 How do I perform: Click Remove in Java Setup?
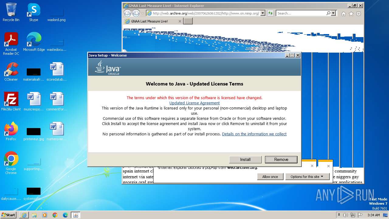[x=281, y=159]
